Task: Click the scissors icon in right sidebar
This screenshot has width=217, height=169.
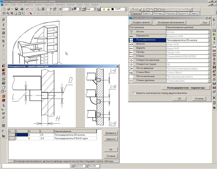Action: coord(214,98)
